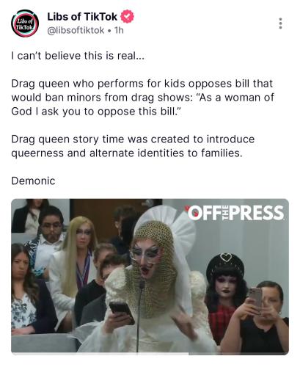
Task: Click the heart-shaped headpiece in the video
Action: 225,258
